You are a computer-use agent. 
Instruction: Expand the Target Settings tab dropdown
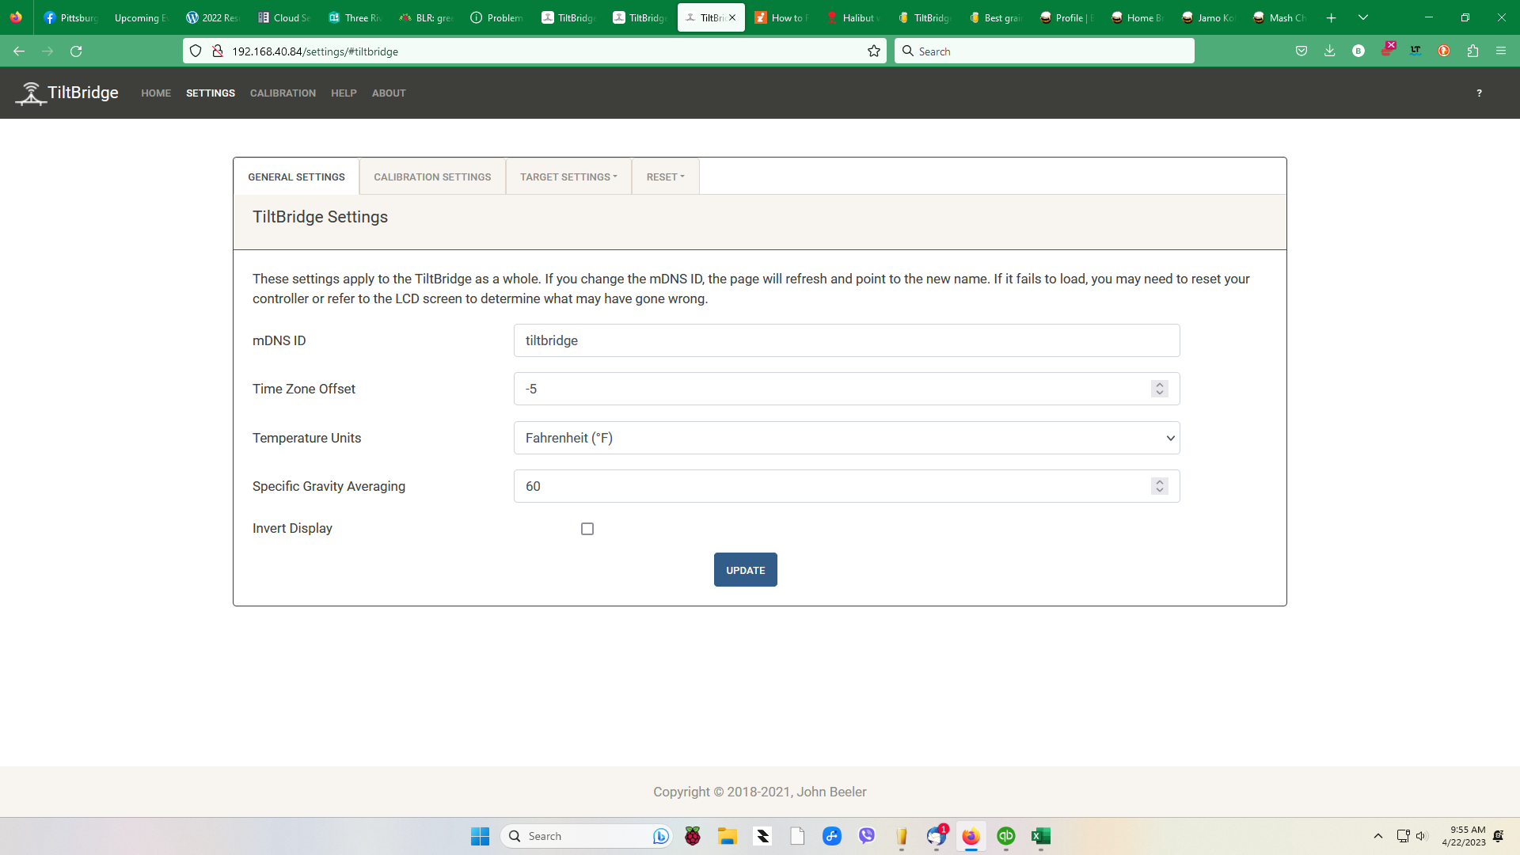[x=568, y=177]
